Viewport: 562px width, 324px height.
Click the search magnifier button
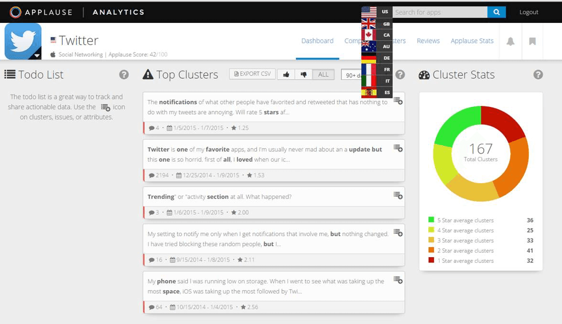tap(497, 12)
